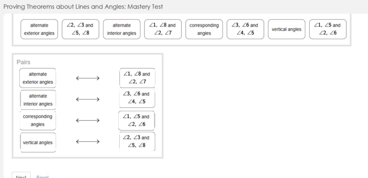Image resolution: width=368 pixels, height=178 pixels.
Task: Click 'vertical angles' in Pairs box
Action: (38, 143)
